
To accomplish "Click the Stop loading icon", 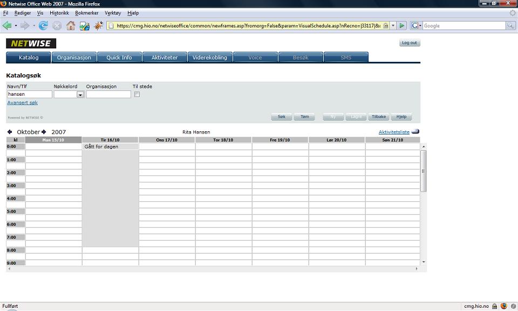I will (57, 26).
